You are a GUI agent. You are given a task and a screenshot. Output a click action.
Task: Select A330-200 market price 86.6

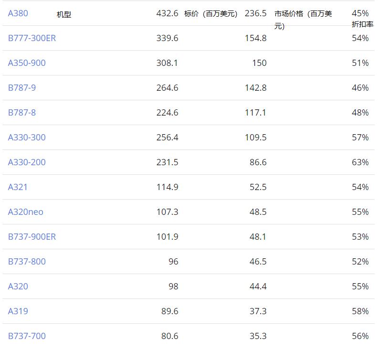click(258, 162)
